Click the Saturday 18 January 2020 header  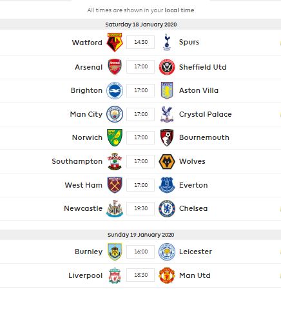pyautogui.click(x=140, y=25)
